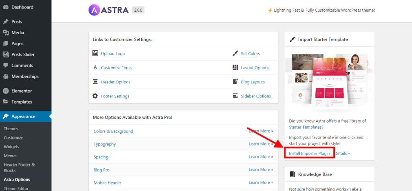Click the Pages icon in sidebar

[x=6, y=44]
